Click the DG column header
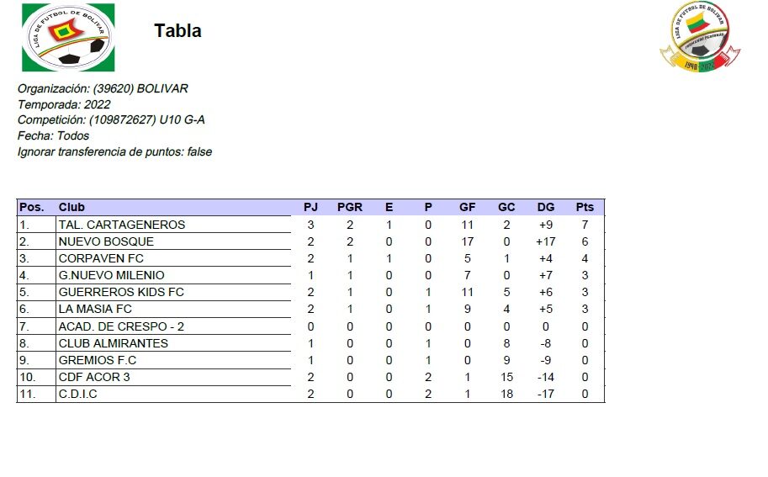This screenshot has width=768, height=477. [546, 207]
